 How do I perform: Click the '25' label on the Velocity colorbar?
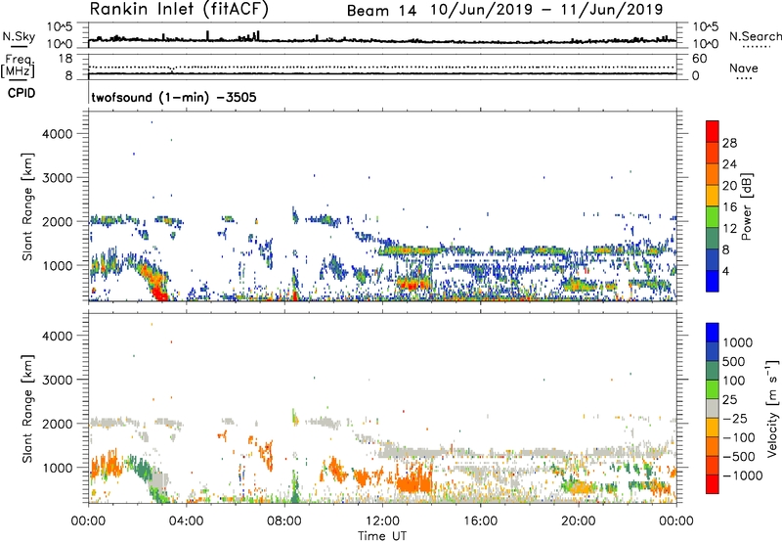pos(729,400)
